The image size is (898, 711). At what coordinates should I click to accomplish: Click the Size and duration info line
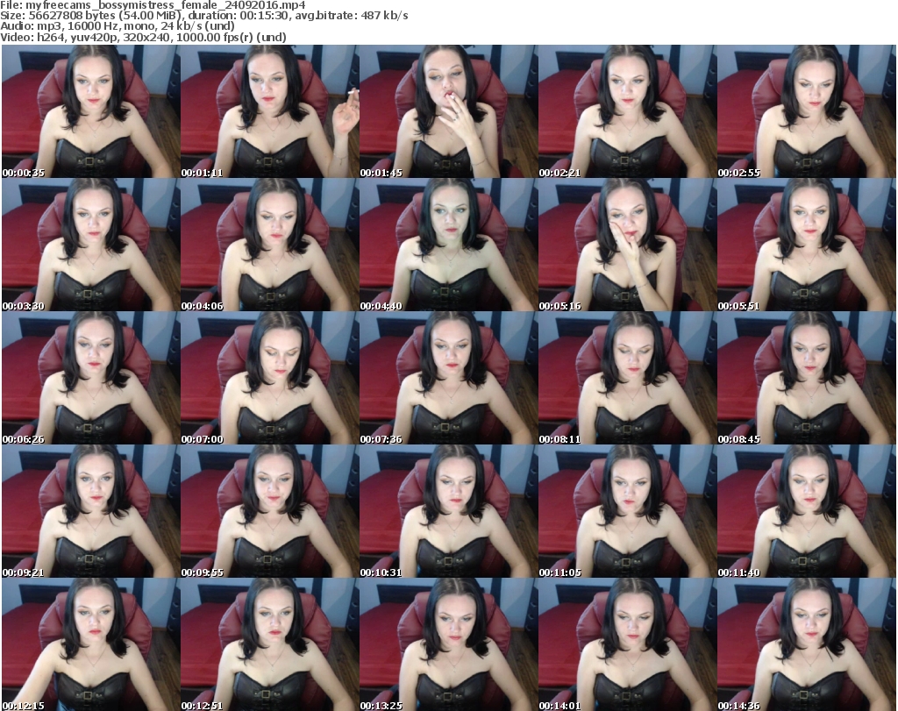[203, 16]
